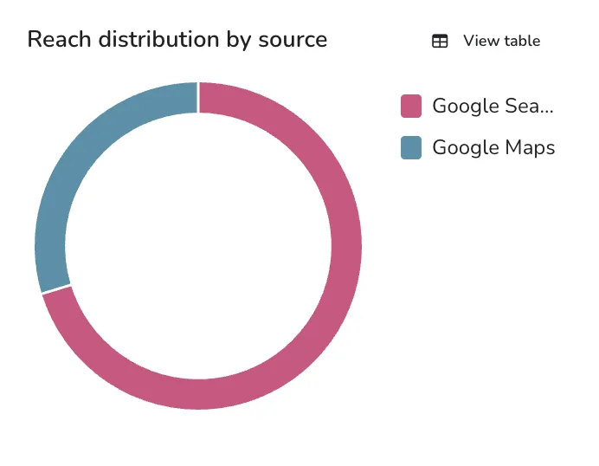Click the white divider at the donut top

coord(198,98)
